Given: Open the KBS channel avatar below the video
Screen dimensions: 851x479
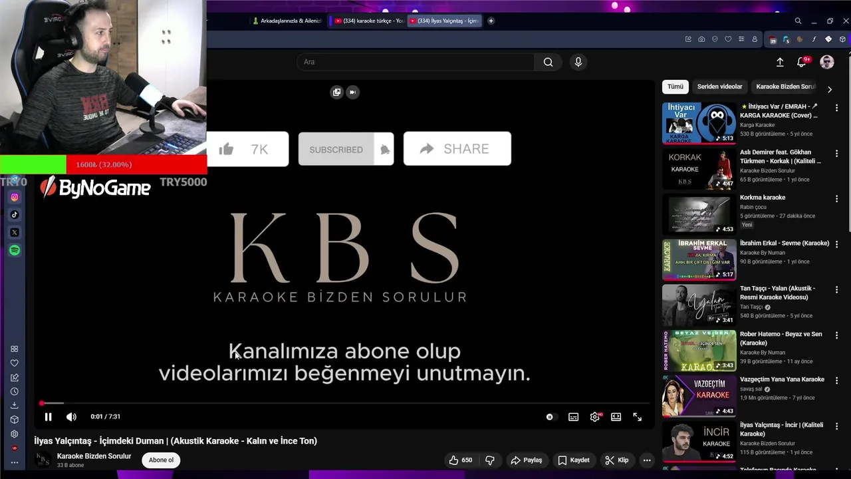Looking at the screenshot, I should coord(43,460).
